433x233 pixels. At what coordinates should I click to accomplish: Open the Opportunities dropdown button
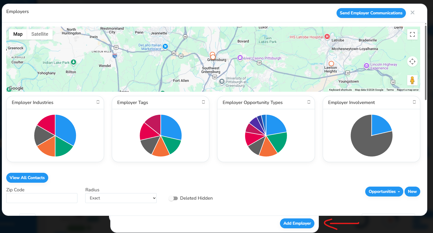click(384, 192)
